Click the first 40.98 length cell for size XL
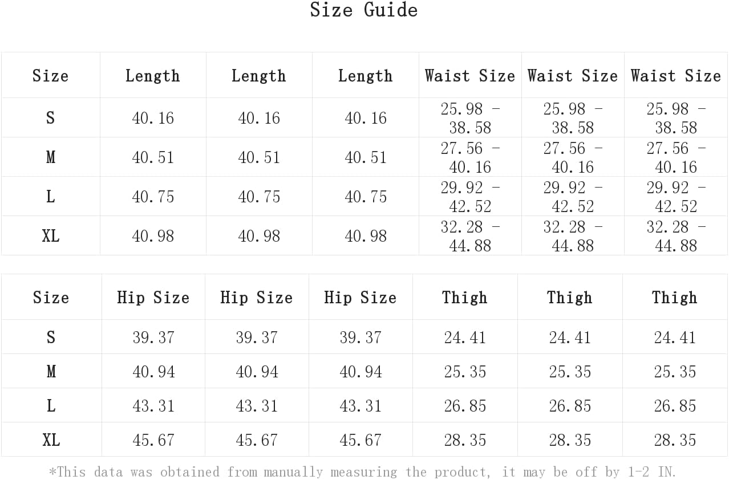 coord(153,236)
